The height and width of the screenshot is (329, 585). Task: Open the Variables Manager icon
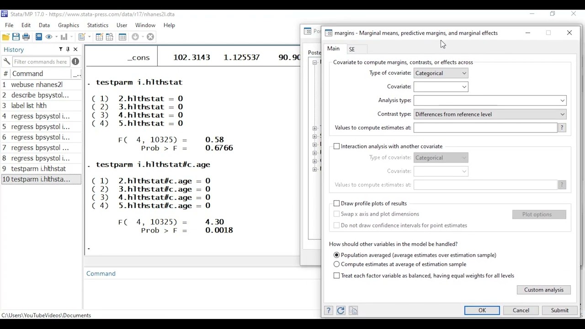pos(122,37)
